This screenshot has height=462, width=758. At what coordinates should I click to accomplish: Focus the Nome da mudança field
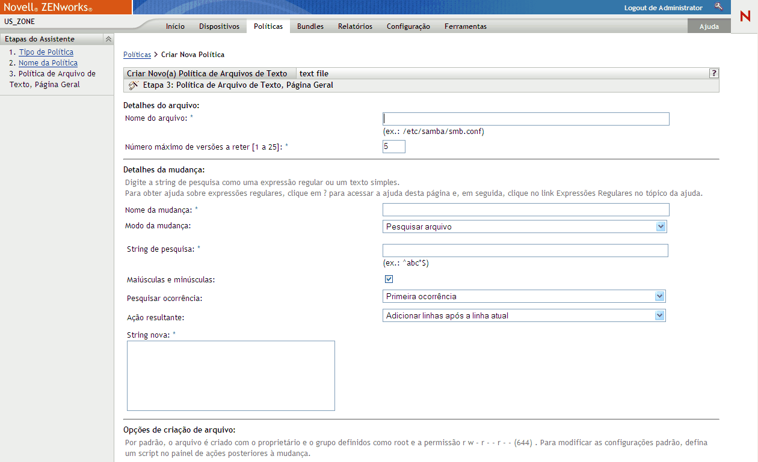(526, 210)
